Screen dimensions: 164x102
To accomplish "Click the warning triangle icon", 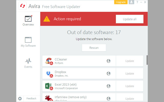I will point(47,19).
